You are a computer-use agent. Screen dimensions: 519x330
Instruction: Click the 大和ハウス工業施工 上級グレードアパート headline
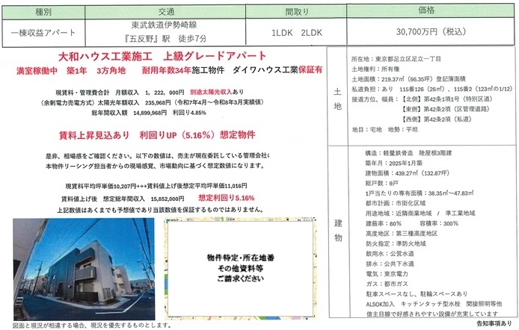click(162, 56)
